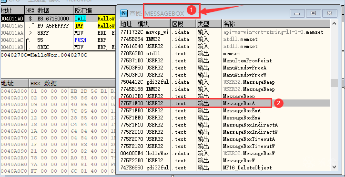Click CPU pane HEX 数据 column header

pyautogui.click(x=49, y=10)
